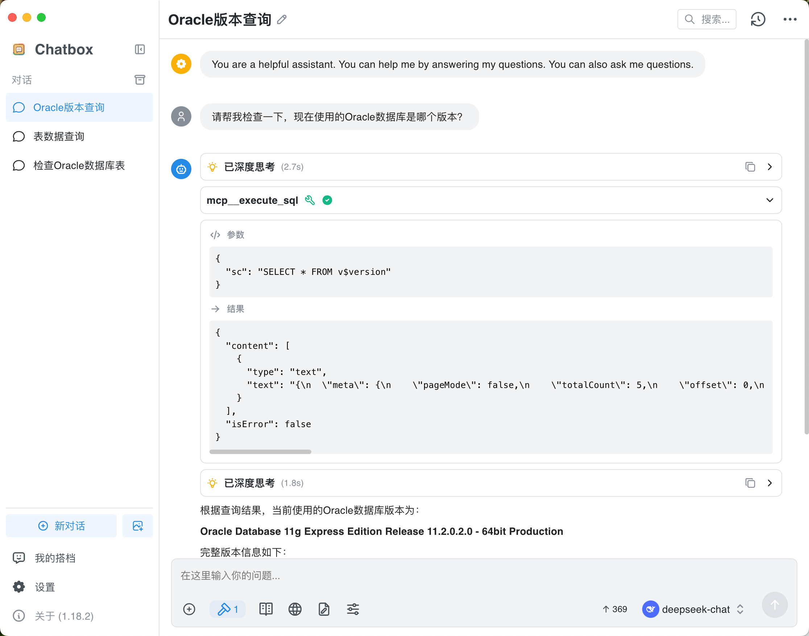Screen dimensions: 809x636
Task: Click the 对话 section header
Action: coord(22,80)
